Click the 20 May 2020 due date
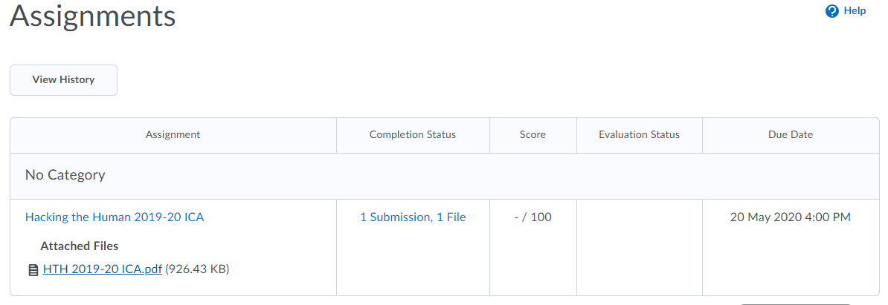Image resolution: width=888 pixels, height=305 pixels. click(x=791, y=217)
